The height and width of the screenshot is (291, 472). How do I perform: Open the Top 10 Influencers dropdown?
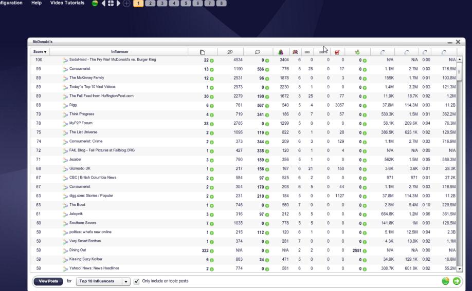click(103, 281)
